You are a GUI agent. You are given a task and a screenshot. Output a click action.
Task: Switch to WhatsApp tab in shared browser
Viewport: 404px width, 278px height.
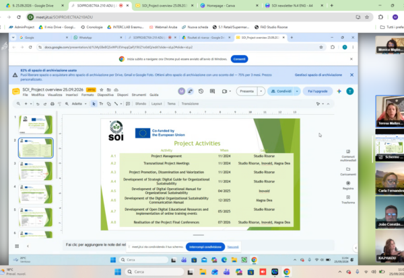tap(98, 38)
